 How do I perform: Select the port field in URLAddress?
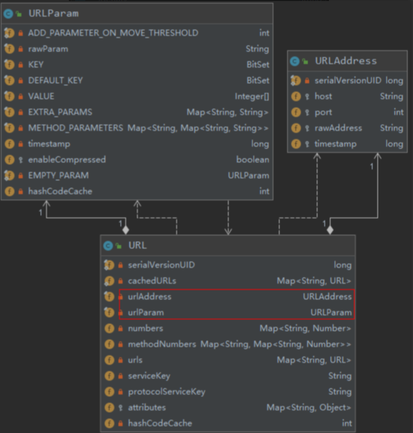click(x=323, y=112)
